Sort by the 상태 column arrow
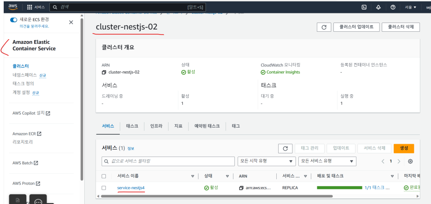The width and height of the screenshot is (431, 204). (227, 176)
